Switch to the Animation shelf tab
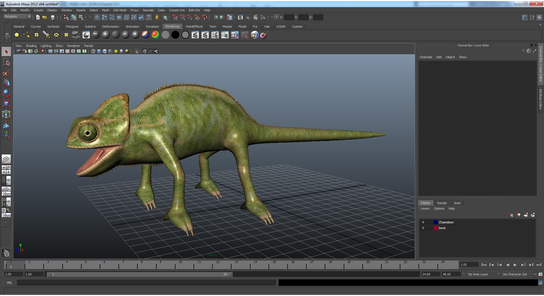This screenshot has width=544, height=296. click(133, 27)
